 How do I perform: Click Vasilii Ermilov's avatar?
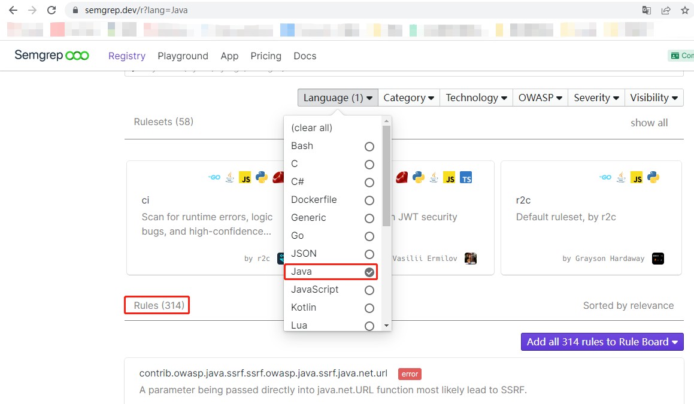(x=471, y=259)
